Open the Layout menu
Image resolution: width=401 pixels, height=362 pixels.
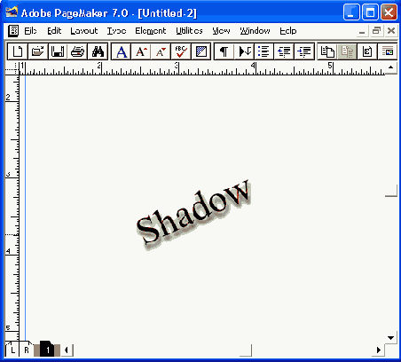(x=84, y=31)
